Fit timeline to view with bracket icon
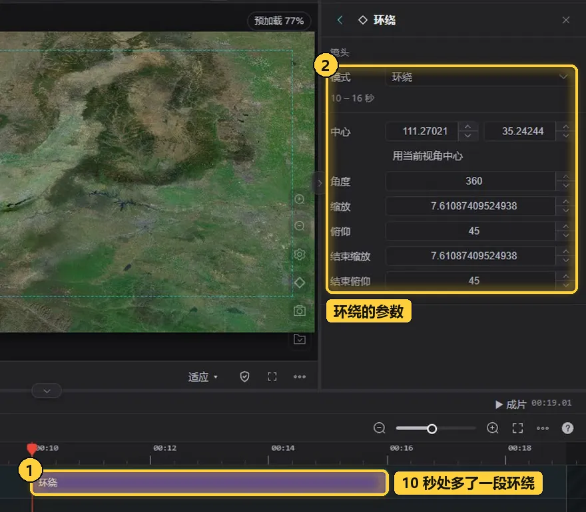The width and height of the screenshot is (586, 512). [517, 428]
